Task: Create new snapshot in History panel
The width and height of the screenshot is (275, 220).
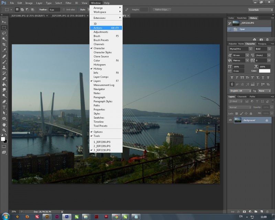Action: 261,40
